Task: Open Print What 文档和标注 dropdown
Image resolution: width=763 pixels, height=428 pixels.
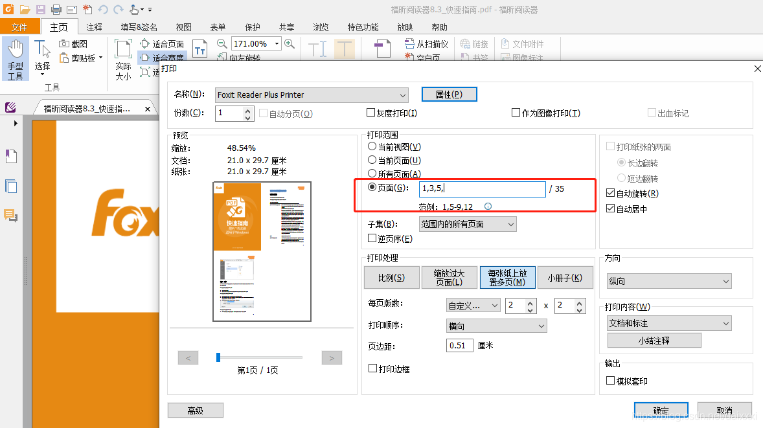Action: click(670, 324)
